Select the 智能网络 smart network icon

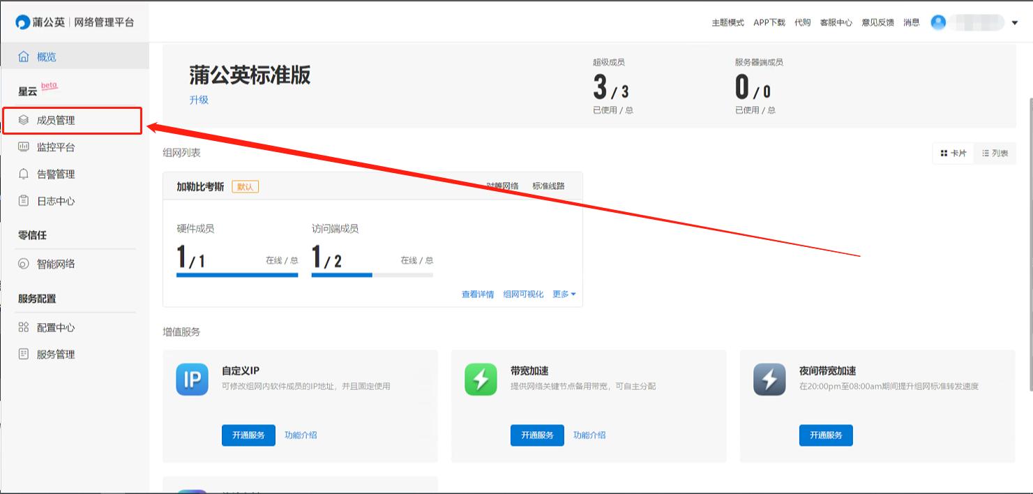pos(25,264)
